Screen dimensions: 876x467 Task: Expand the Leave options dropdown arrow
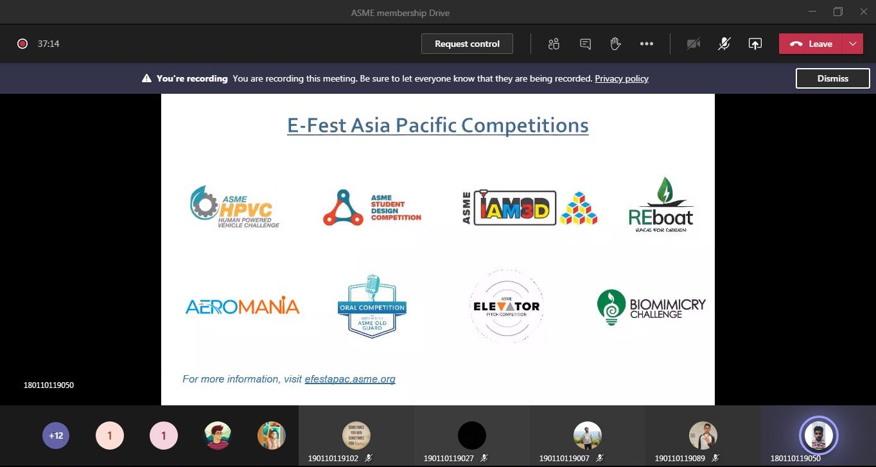point(853,44)
